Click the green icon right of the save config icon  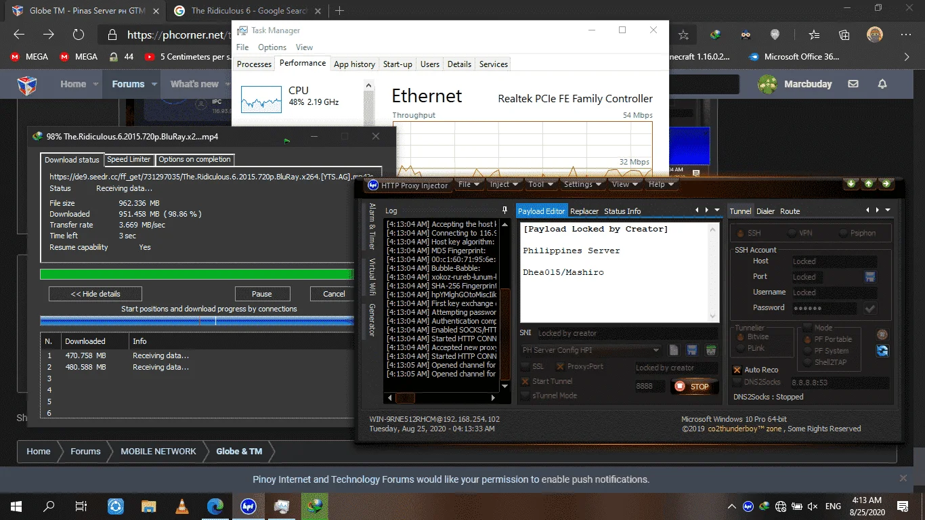click(710, 350)
